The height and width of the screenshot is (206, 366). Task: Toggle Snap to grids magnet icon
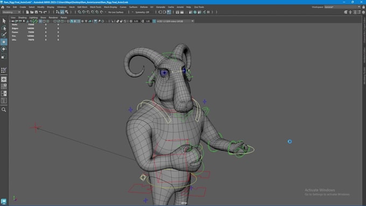click(79, 12)
